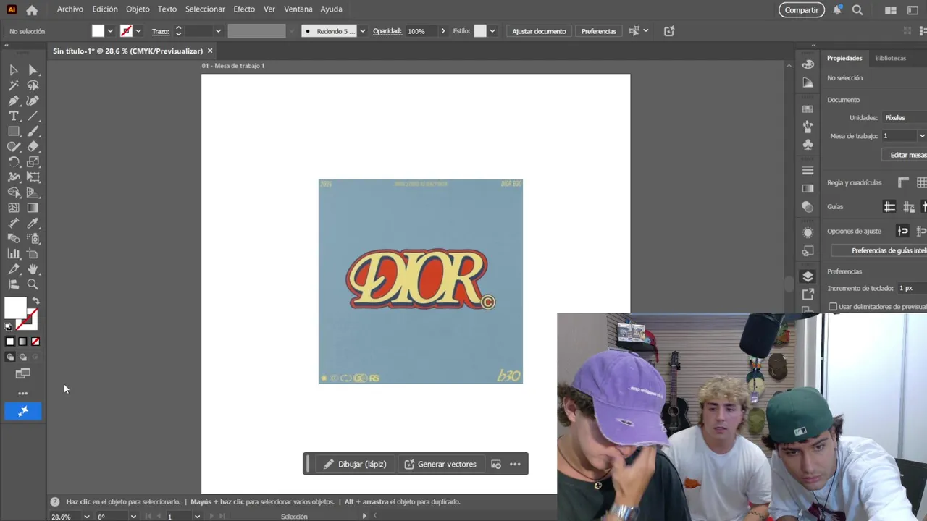Pick the Eyedropper tool
927x521 pixels.
pos(33,224)
